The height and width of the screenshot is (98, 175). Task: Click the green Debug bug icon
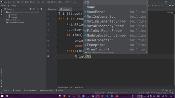coord(156,5)
